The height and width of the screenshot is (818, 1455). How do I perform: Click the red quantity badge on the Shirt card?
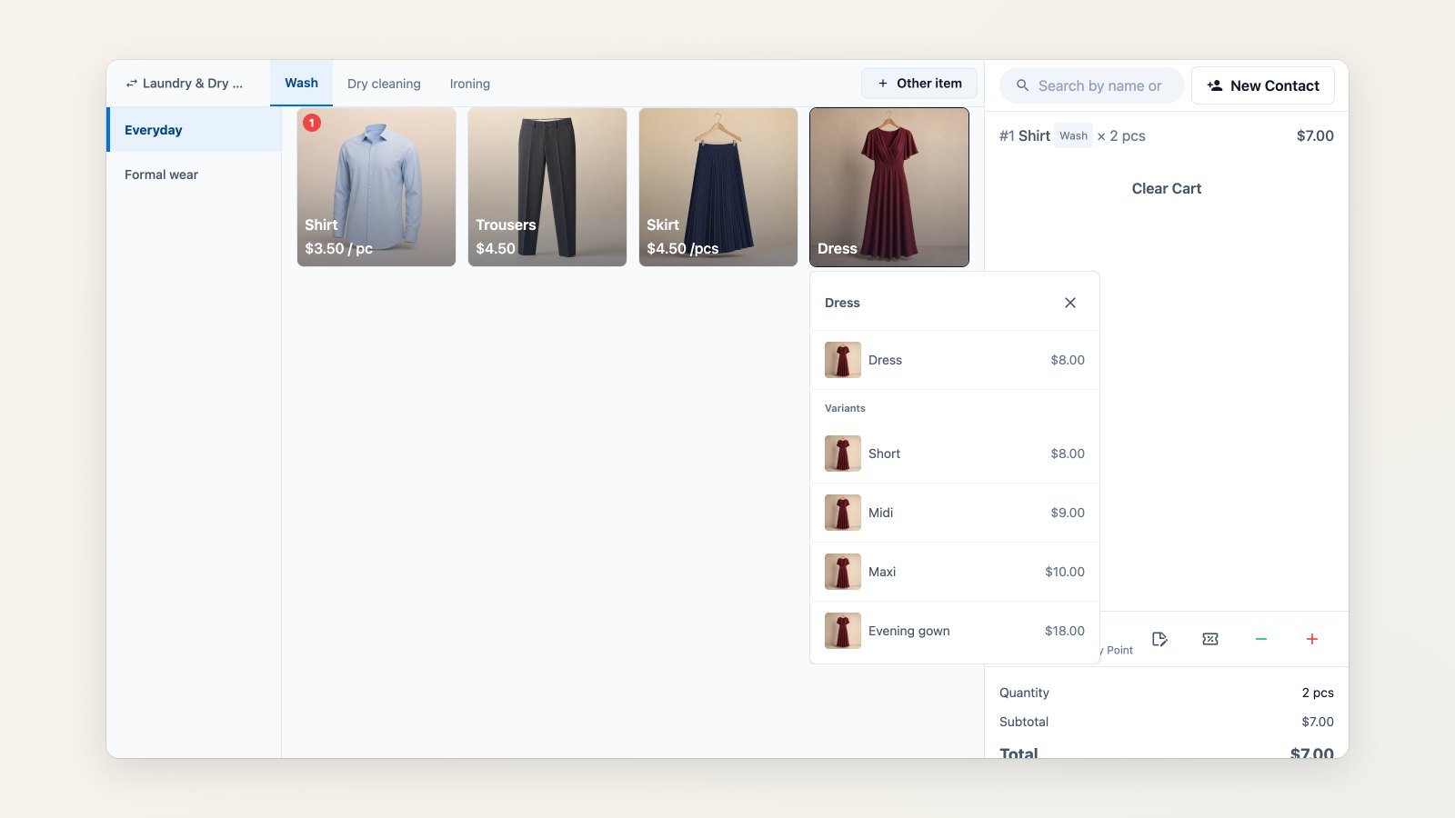tap(312, 123)
